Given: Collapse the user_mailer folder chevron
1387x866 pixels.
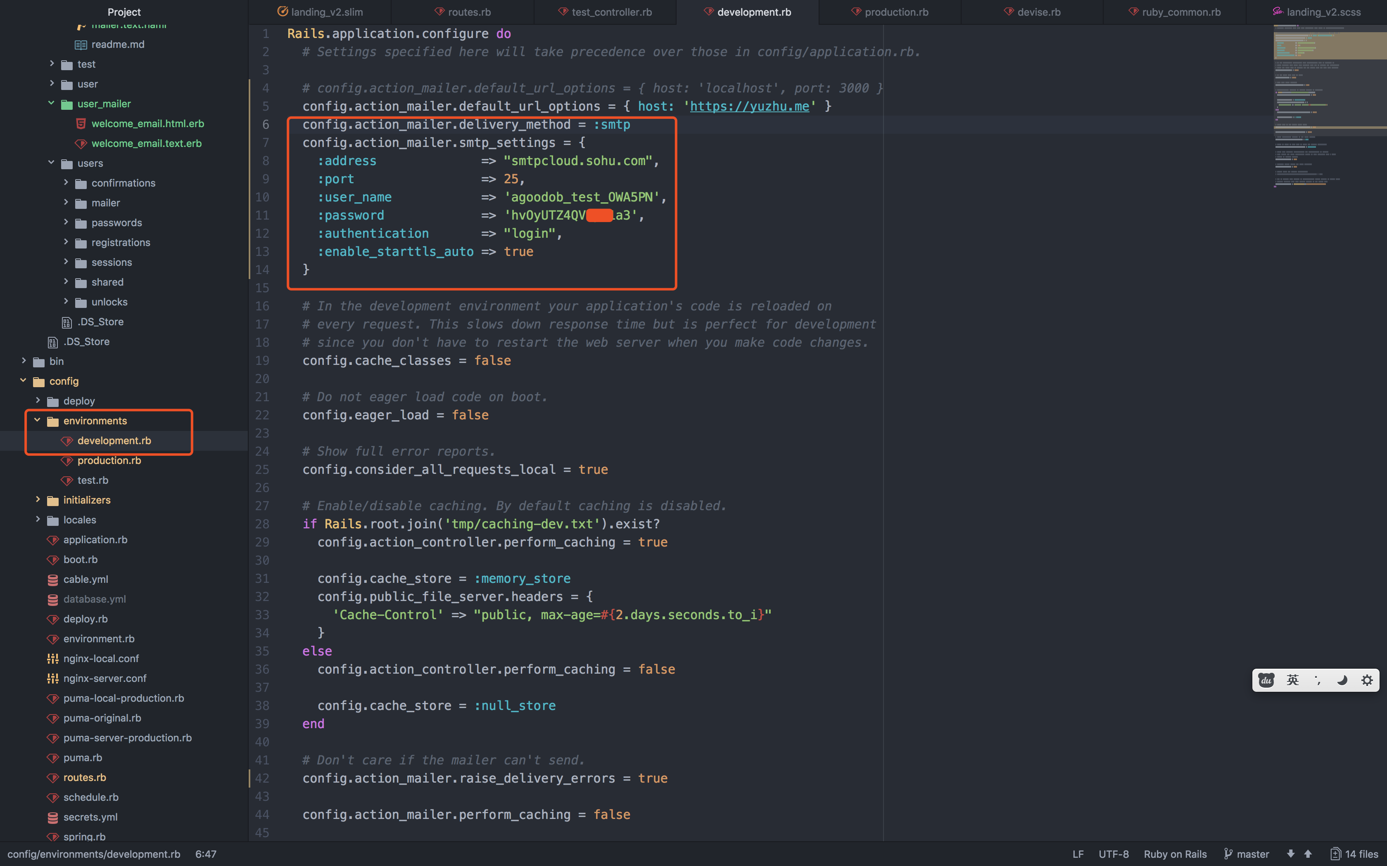Looking at the screenshot, I should (51, 103).
